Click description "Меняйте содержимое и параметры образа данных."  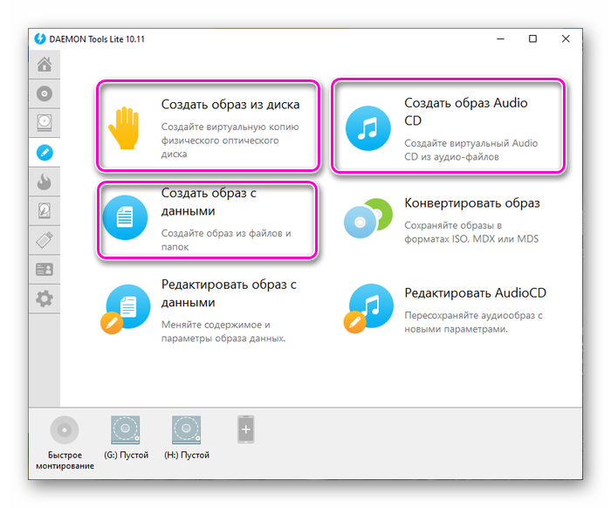(223, 332)
